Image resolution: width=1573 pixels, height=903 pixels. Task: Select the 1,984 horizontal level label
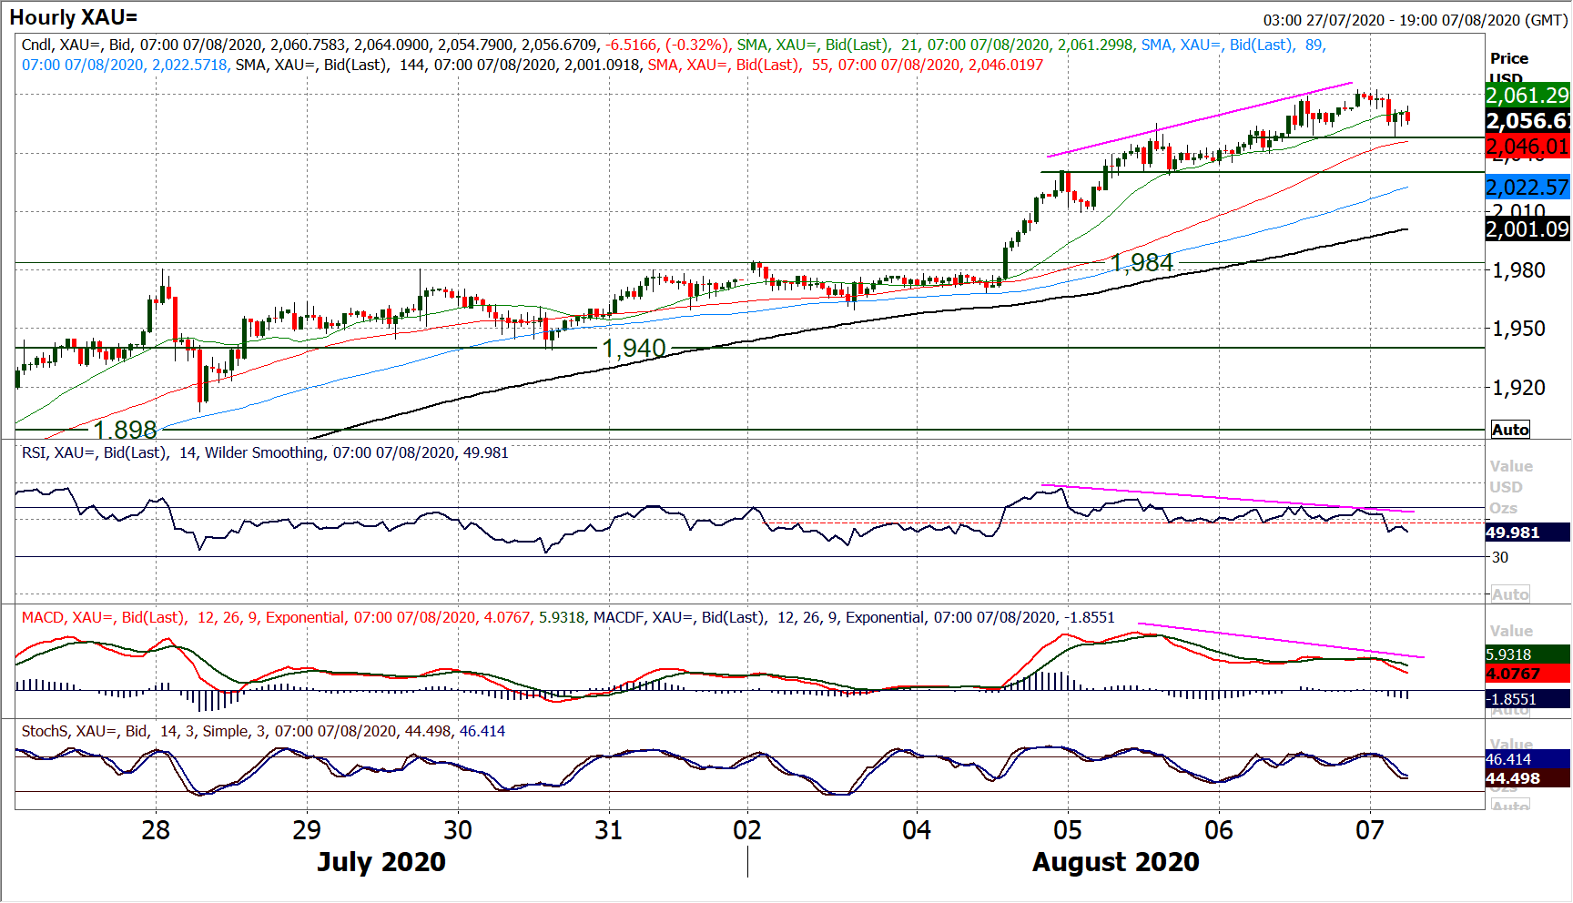point(1142,263)
